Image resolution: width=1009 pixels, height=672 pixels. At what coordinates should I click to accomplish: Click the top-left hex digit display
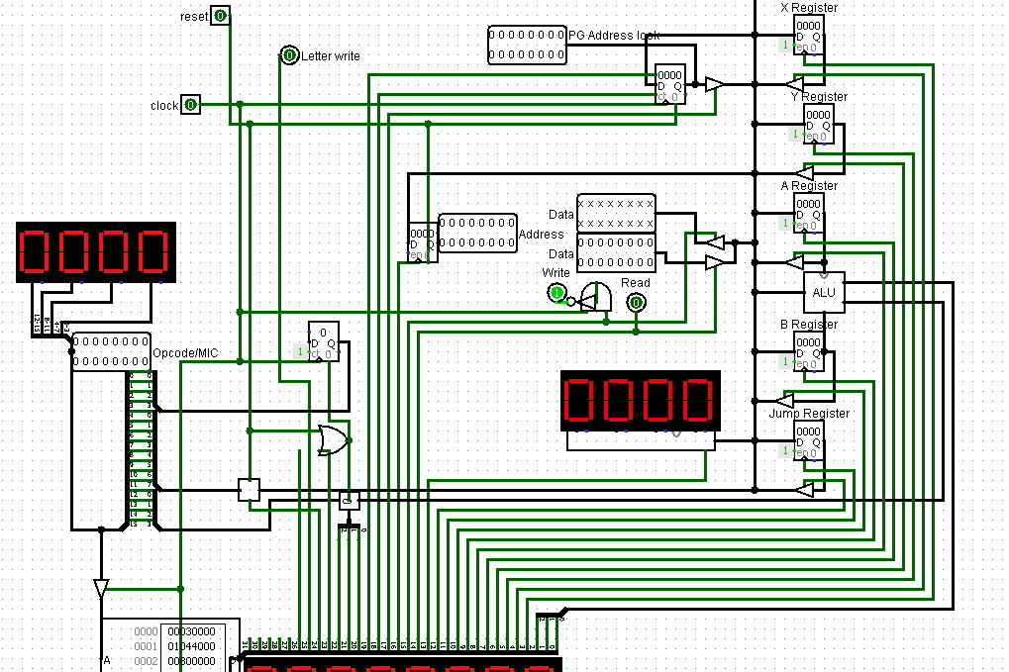[x=95, y=252]
